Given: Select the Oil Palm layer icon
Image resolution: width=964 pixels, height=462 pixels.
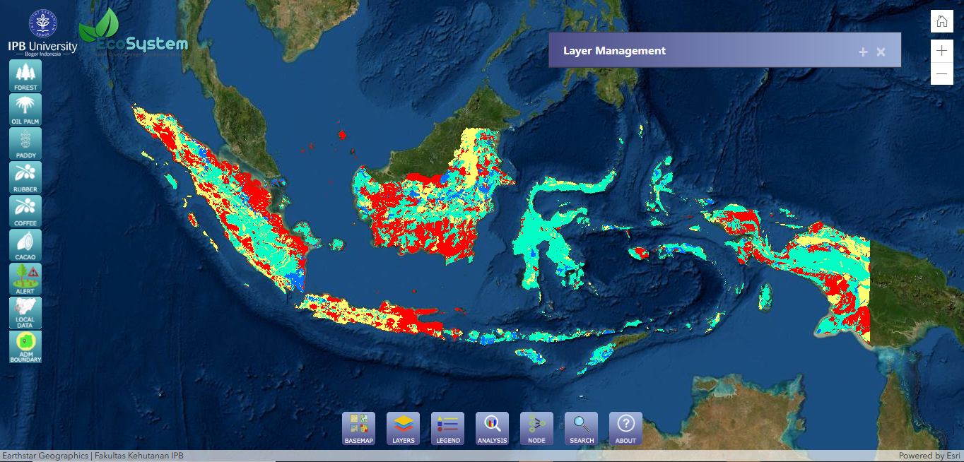Looking at the screenshot, I should pos(25,109).
